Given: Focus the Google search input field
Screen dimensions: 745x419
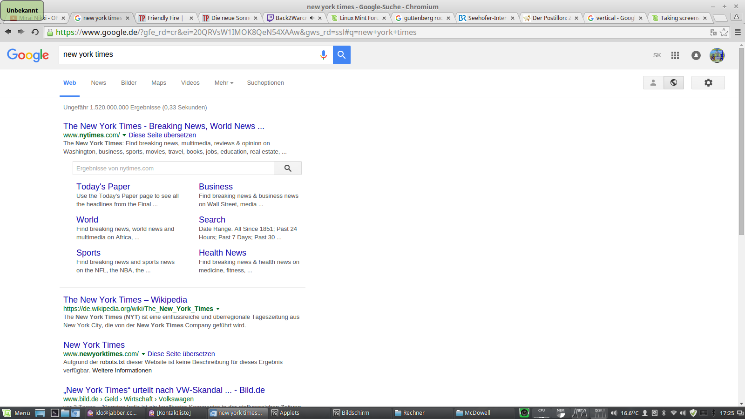Looking at the screenshot, I should [x=189, y=55].
